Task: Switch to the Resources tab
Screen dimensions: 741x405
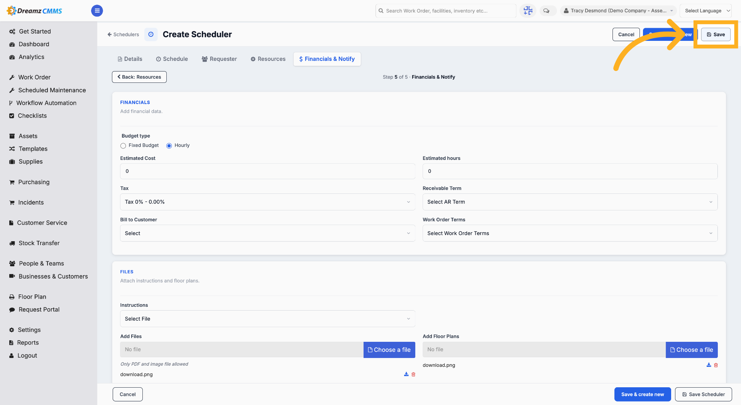Action: (x=268, y=59)
